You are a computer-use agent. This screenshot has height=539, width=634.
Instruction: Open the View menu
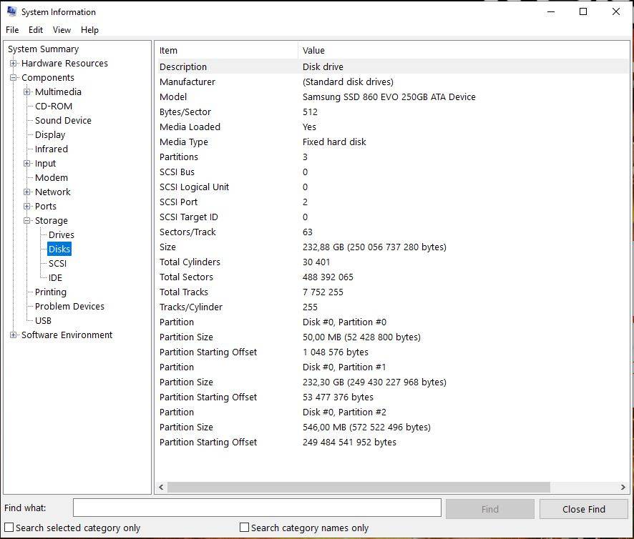click(62, 30)
